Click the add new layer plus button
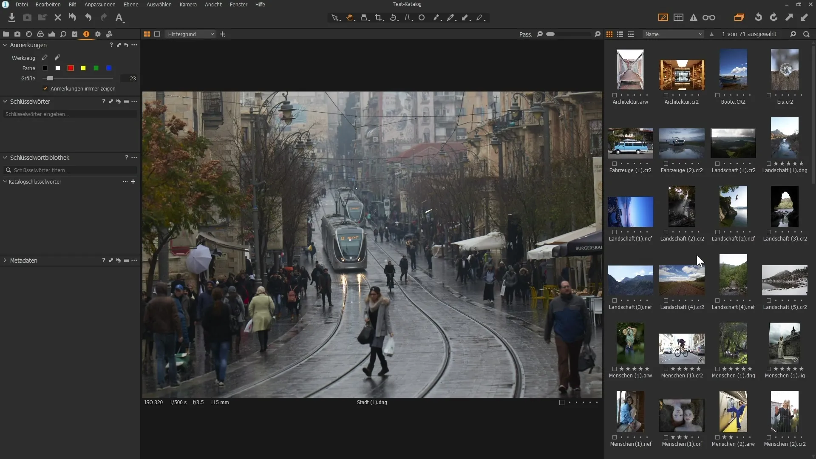816x459 pixels. pos(222,34)
